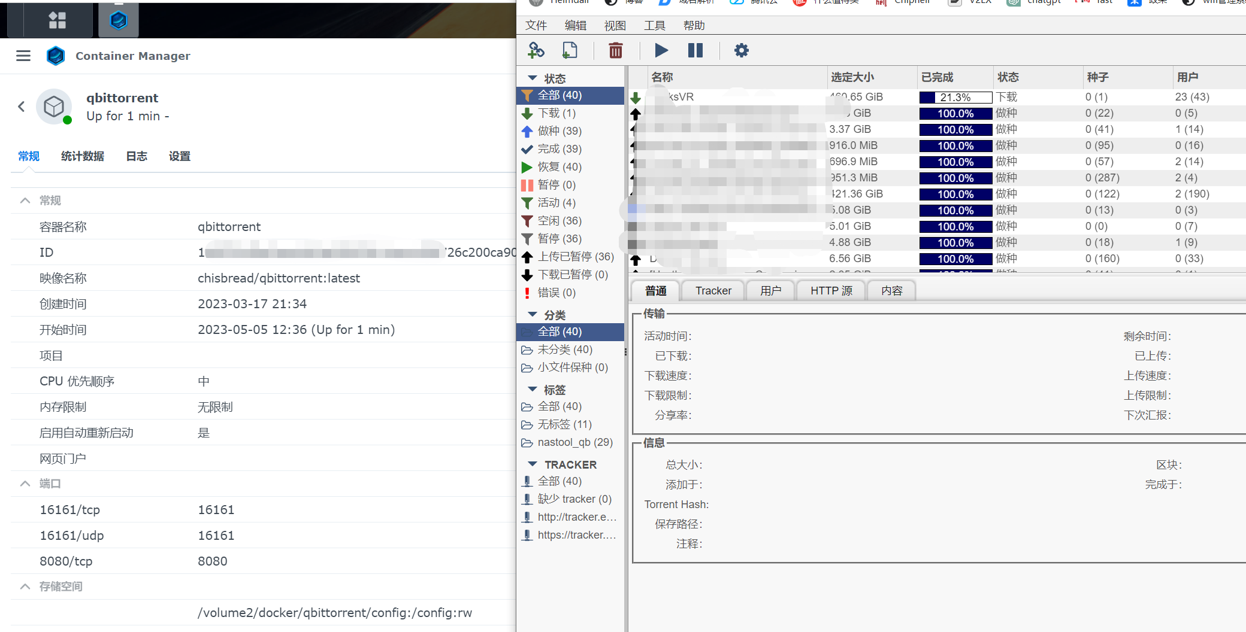Select 缺少 tracker (0) filter
1246x632 pixels.
[570, 499]
